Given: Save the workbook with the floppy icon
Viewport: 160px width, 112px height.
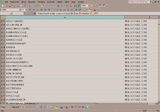Looking at the screenshot, I should [10, 6].
